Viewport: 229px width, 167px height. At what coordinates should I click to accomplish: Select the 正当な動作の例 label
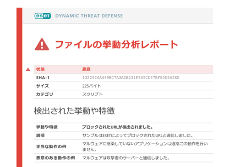(51, 146)
